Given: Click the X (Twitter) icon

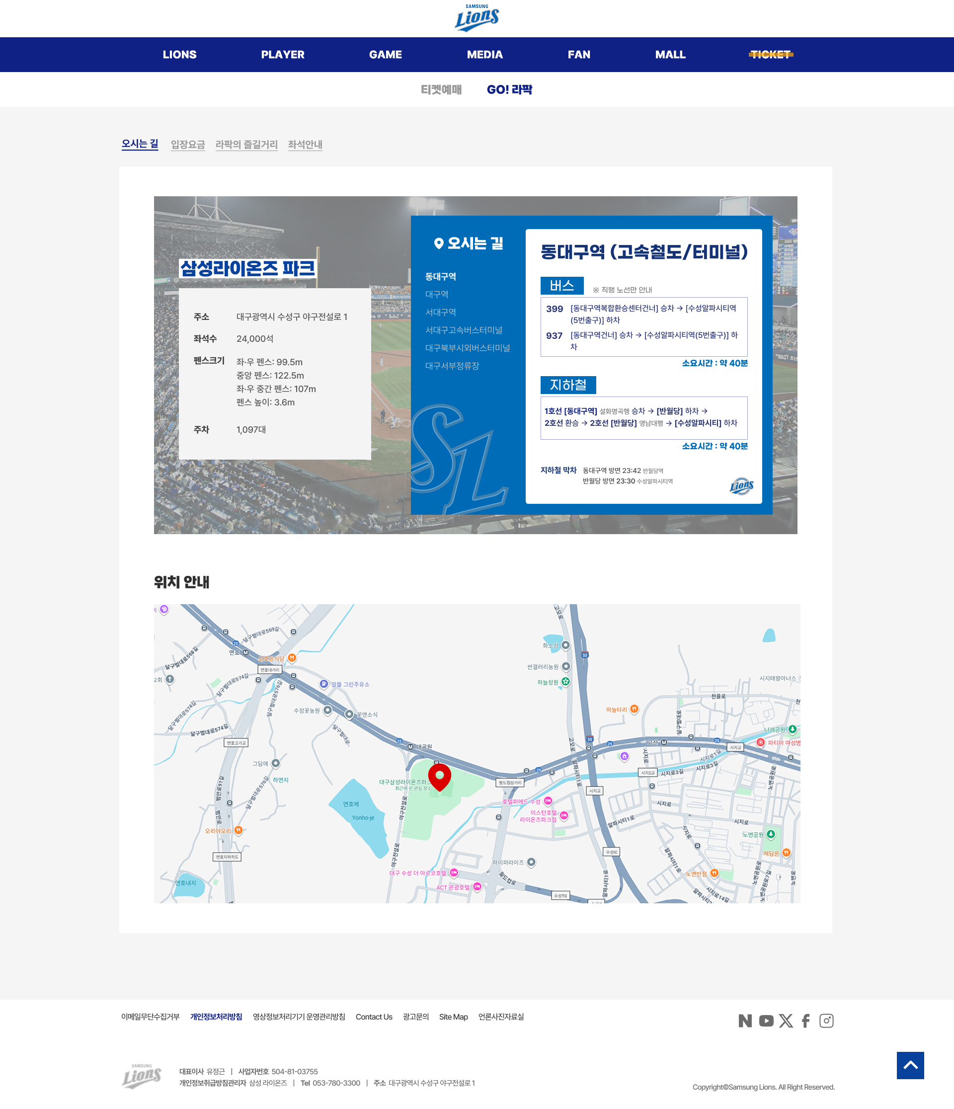Looking at the screenshot, I should tap(786, 1021).
